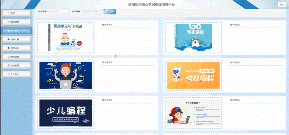Image resolution: width=289 pixels, height=135 pixels.
Task: Select the 技术名称4 title text
Action: click(x=235, y=62)
